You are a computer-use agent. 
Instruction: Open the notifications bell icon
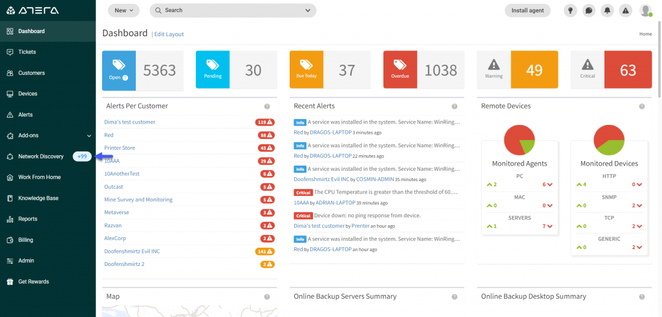(x=607, y=10)
